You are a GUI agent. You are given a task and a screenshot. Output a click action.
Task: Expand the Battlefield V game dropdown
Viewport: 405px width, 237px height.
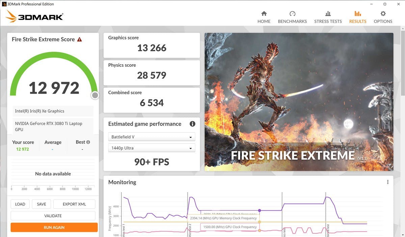pyautogui.click(x=152, y=137)
